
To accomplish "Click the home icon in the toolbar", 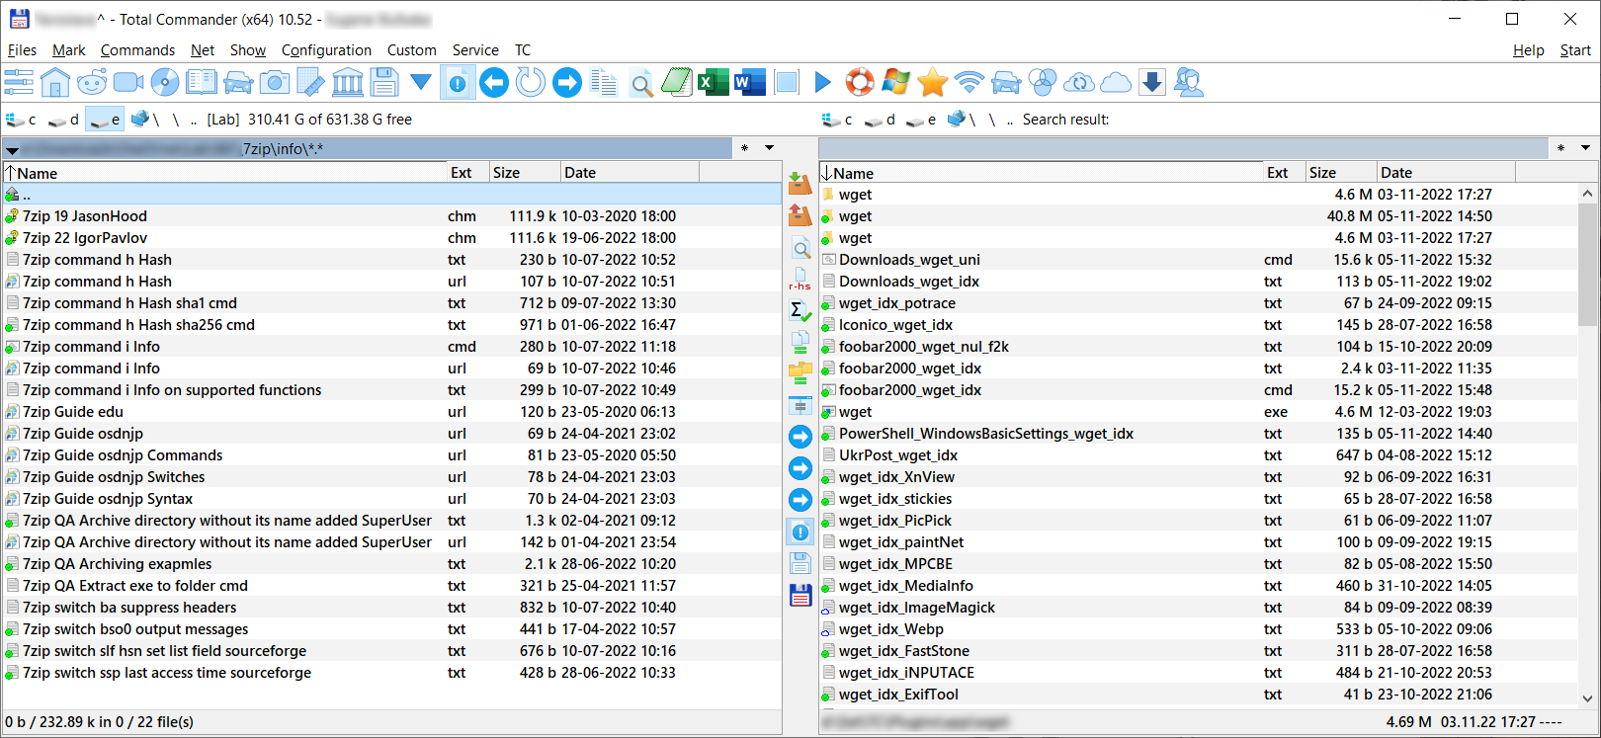I will (x=55, y=83).
